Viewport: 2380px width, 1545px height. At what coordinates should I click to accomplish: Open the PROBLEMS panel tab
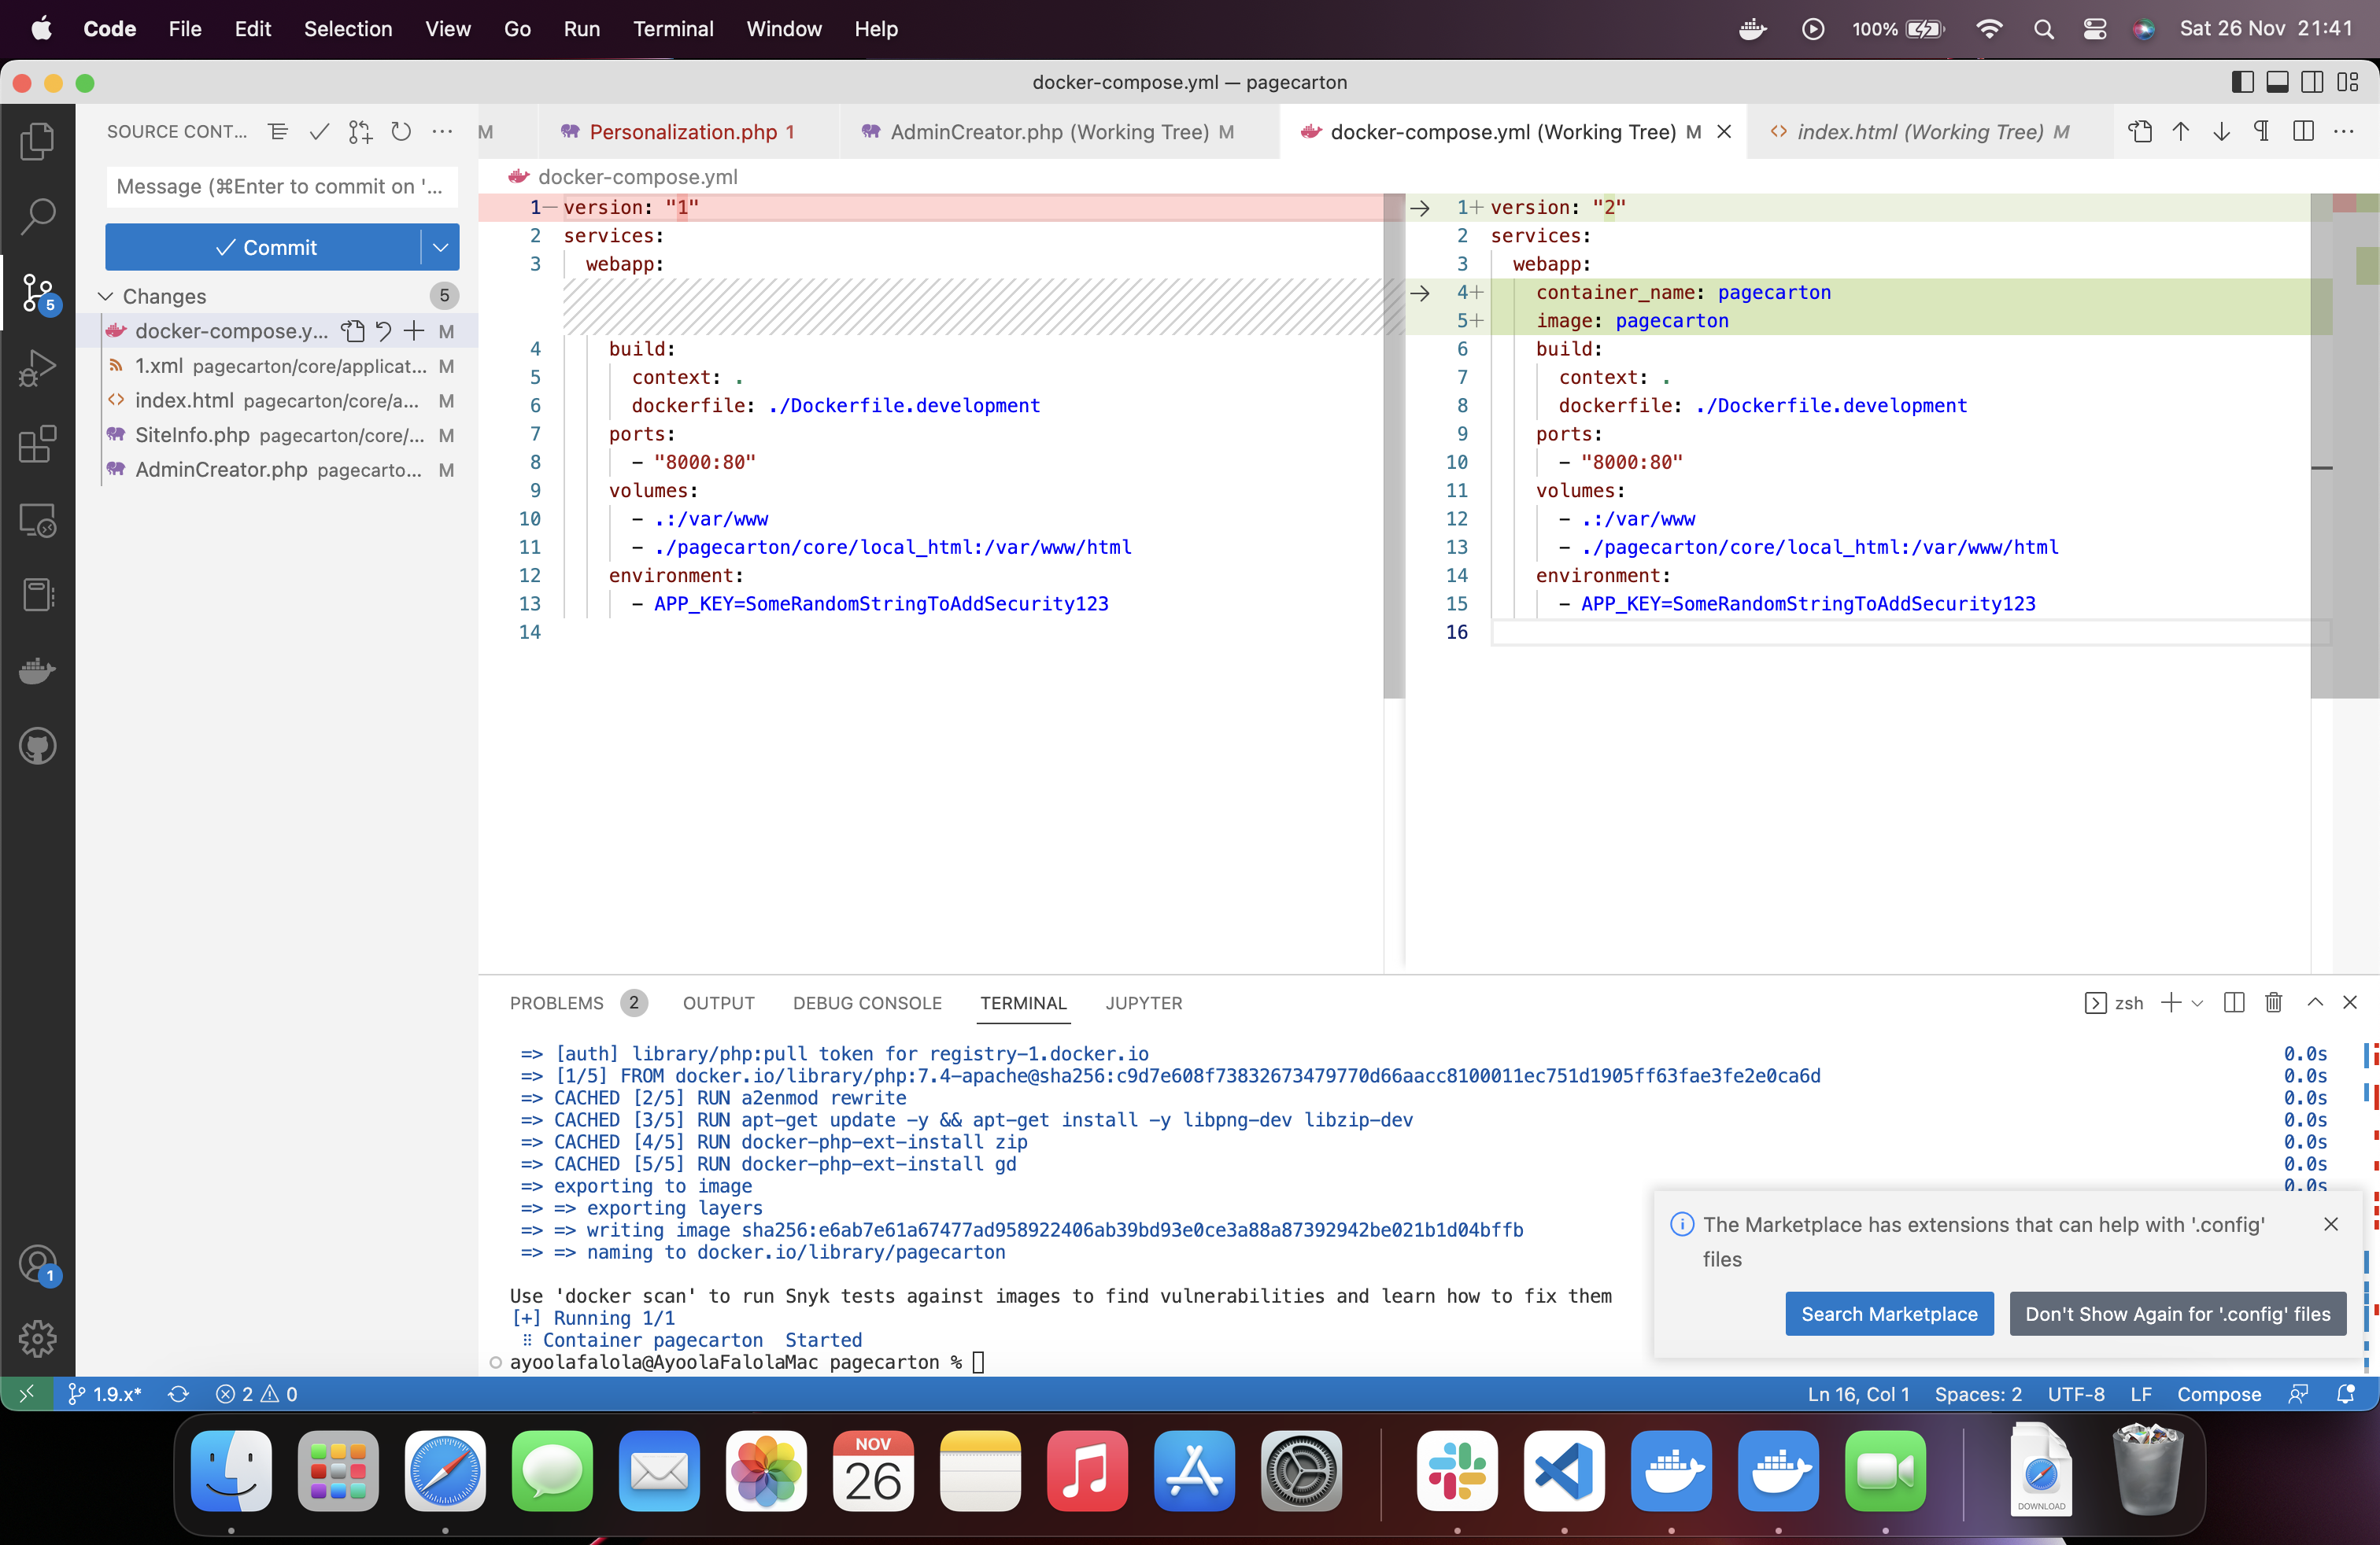tap(557, 1002)
